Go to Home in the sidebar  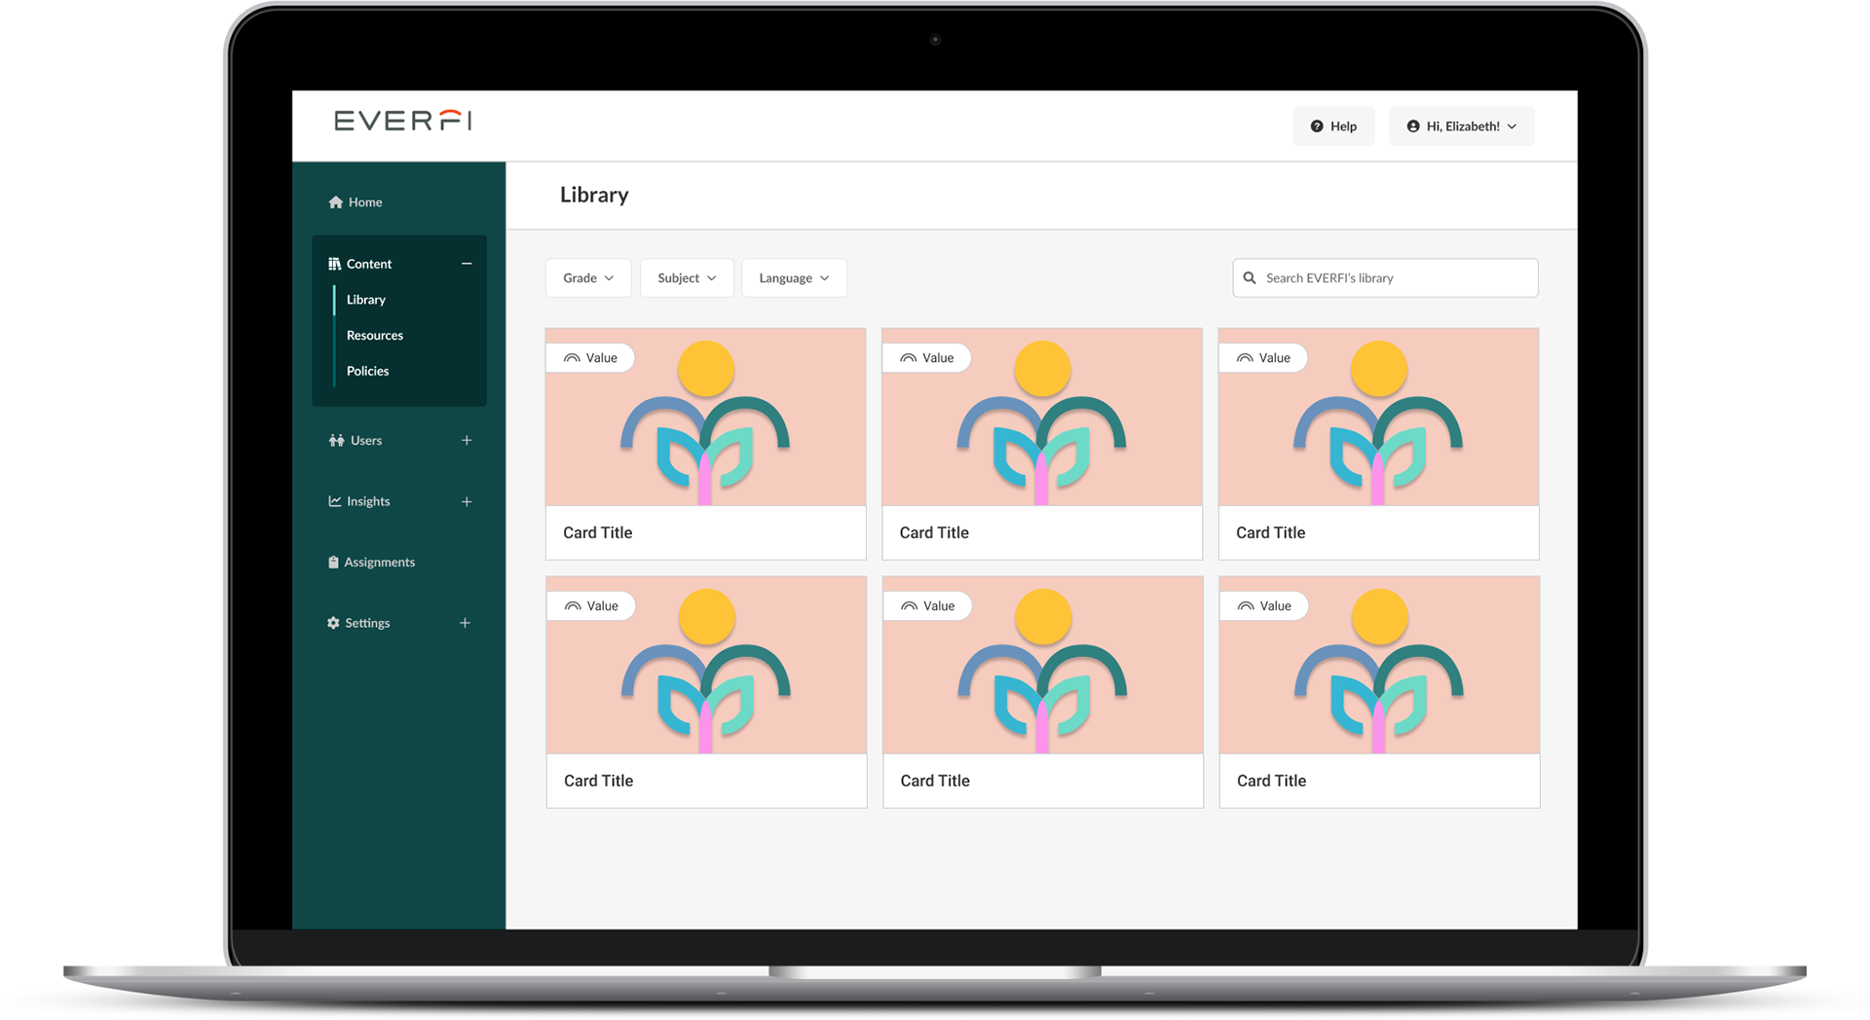coord(365,202)
